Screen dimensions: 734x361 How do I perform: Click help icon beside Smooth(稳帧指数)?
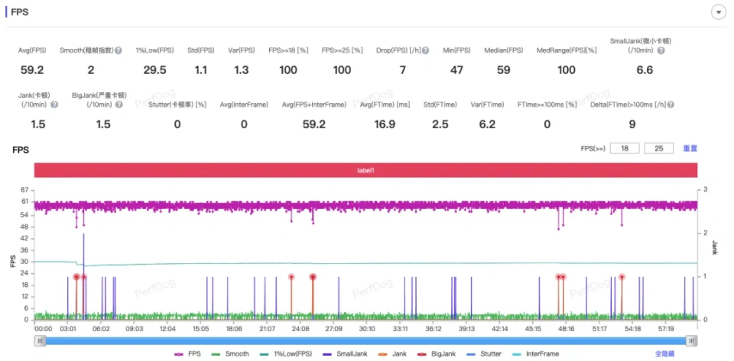119,50
